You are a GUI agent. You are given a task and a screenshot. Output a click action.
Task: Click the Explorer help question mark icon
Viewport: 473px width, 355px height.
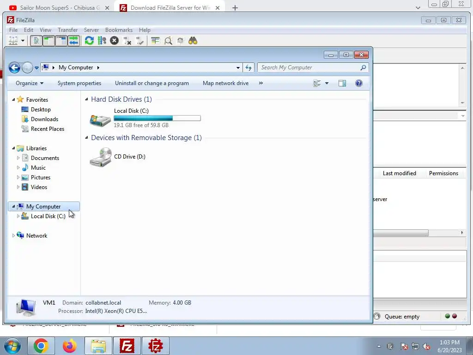[358, 83]
